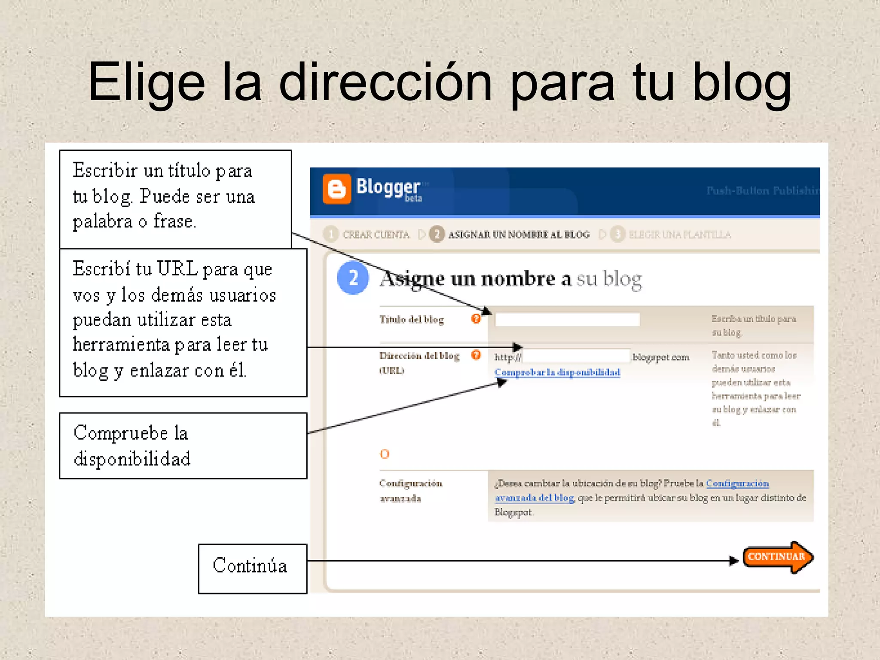
Task: Click the Blogger beta wordmark
Action: (x=390, y=189)
